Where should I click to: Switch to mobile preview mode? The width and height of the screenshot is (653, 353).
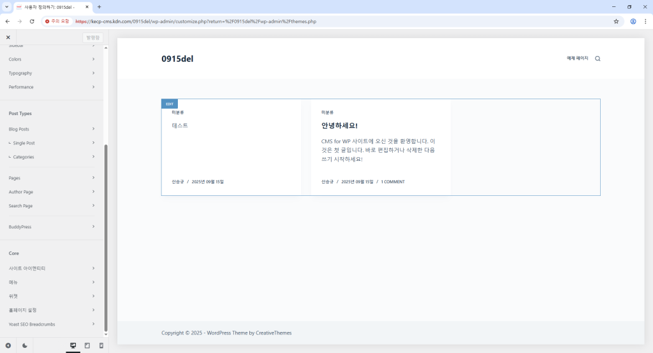pos(101,345)
